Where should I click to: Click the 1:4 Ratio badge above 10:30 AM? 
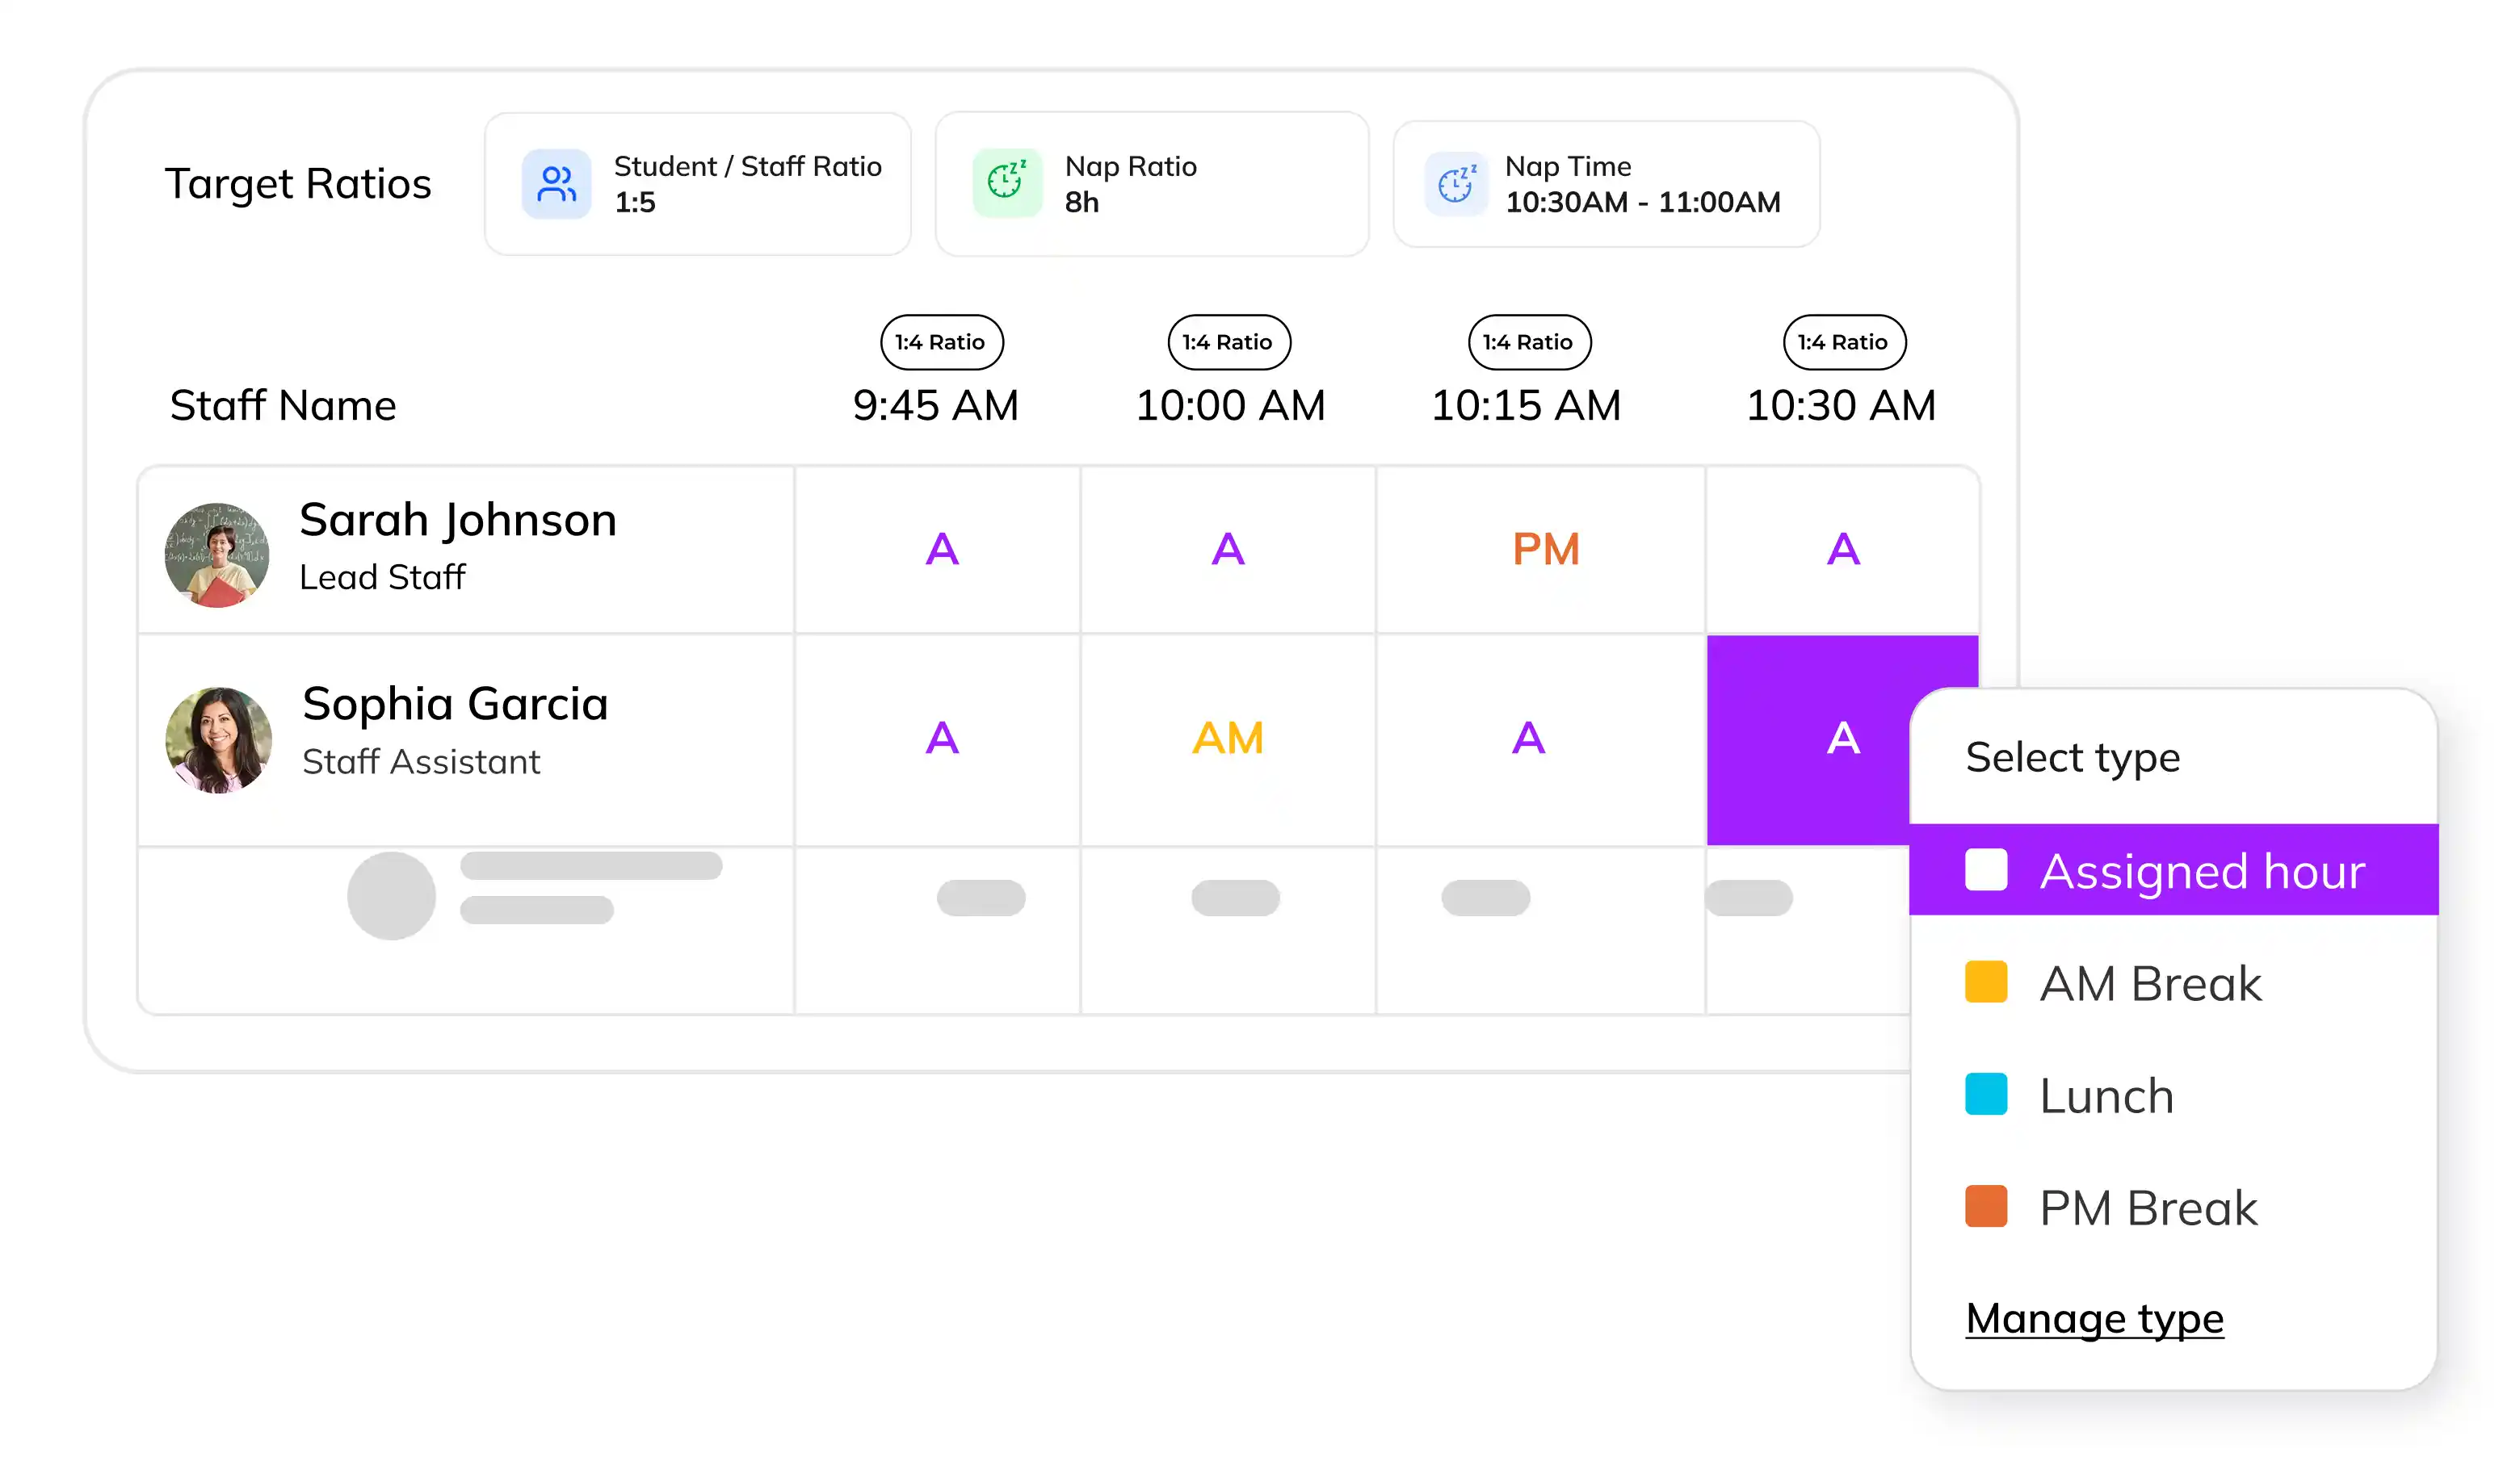coord(1844,343)
